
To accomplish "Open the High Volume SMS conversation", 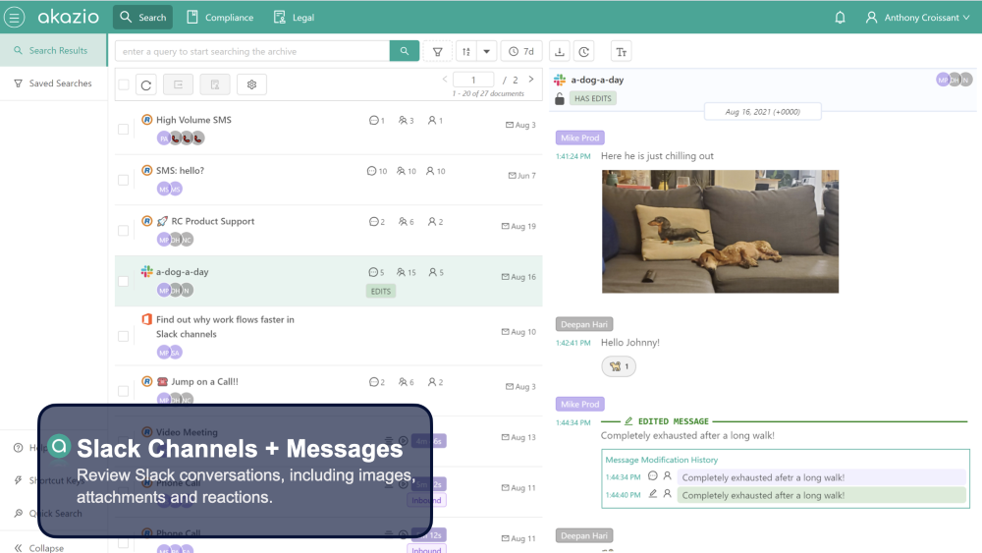I will (x=329, y=129).
